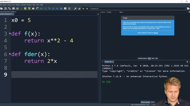Switch to the Variable explorer tab

pyautogui.click(x=142, y=58)
